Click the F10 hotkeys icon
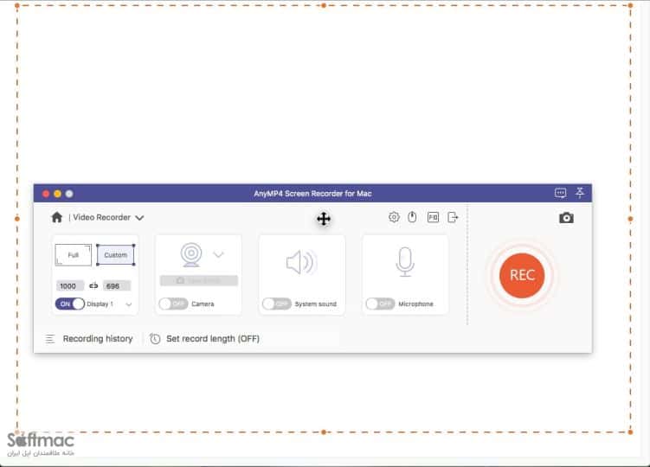This screenshot has height=467, width=650. [x=433, y=217]
